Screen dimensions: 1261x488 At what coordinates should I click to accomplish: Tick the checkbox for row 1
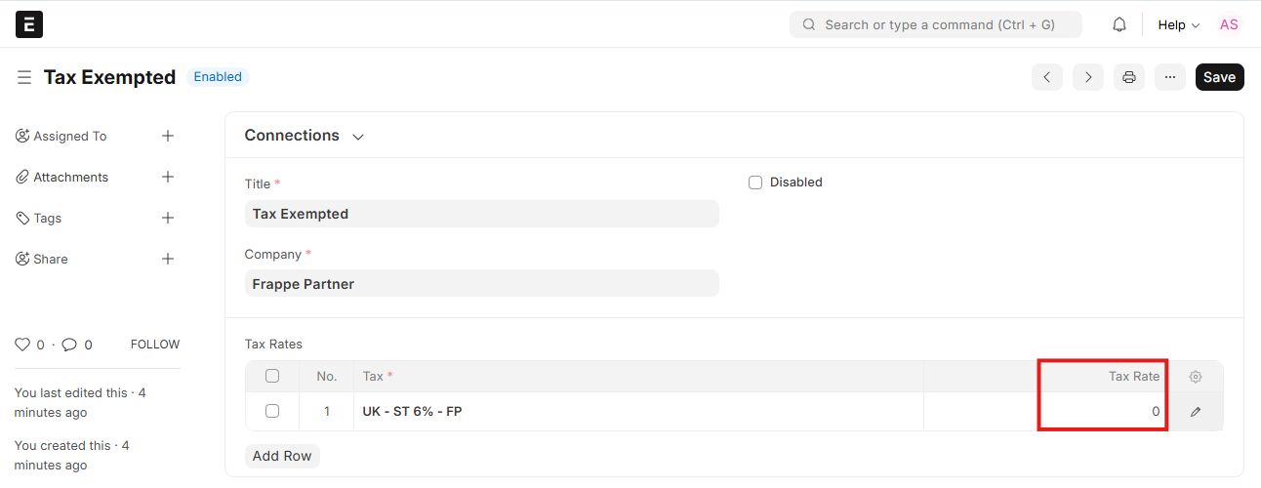tap(272, 411)
